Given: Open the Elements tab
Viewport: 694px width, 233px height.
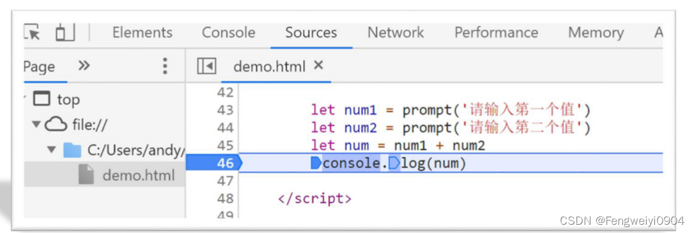Looking at the screenshot, I should pos(142,32).
